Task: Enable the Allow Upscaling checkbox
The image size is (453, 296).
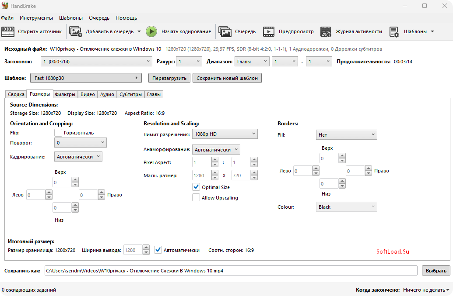Action: 196,197
